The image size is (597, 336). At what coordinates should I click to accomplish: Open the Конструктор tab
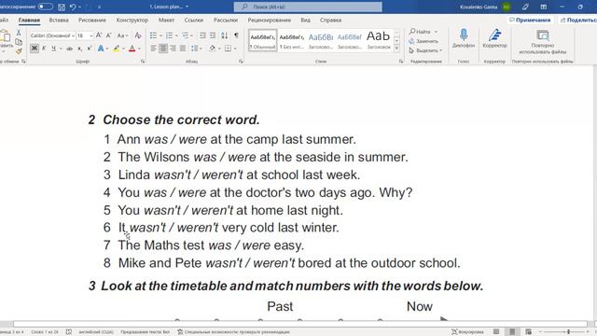click(132, 21)
